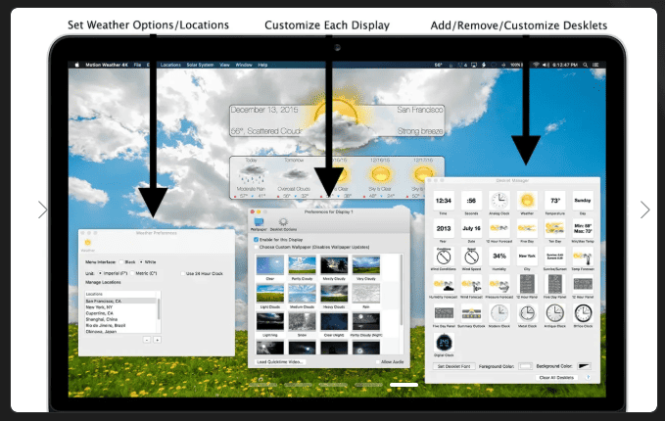Select the 12 Hour Forecast desklet

(499, 228)
